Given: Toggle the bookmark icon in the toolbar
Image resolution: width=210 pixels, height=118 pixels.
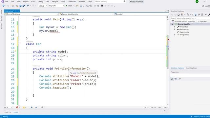Looking at the screenshot, I should [102, 6].
